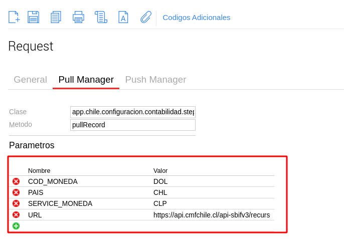Click the document with letter A icon
Image resolution: width=344 pixels, height=239 pixels.
click(x=123, y=17)
